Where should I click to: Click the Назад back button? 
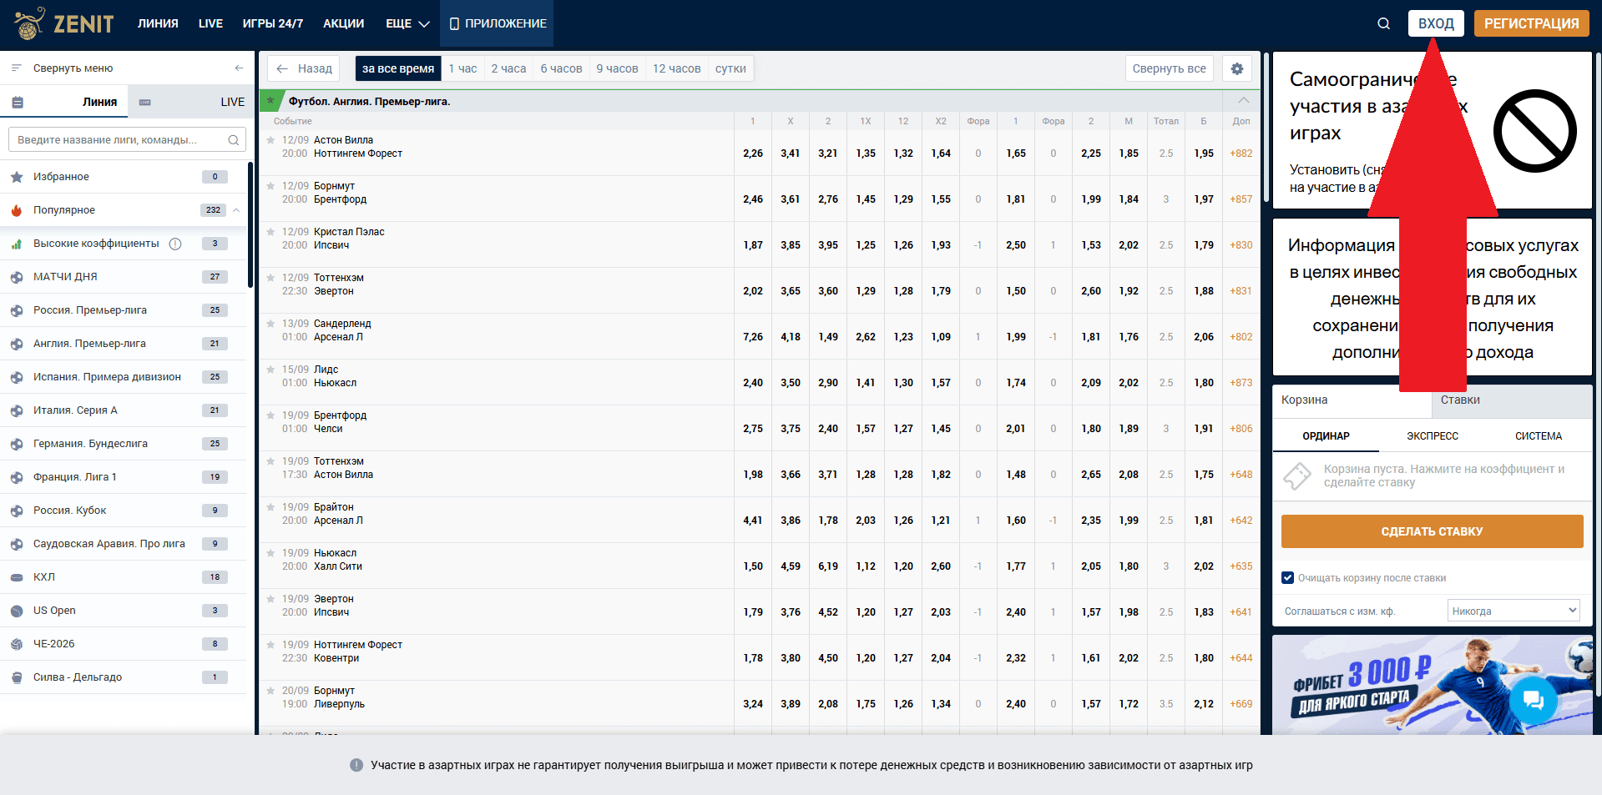(304, 68)
